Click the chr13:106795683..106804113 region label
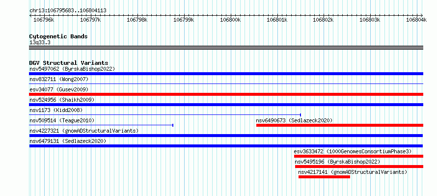The height and width of the screenshot is (196, 437). pos(68,11)
